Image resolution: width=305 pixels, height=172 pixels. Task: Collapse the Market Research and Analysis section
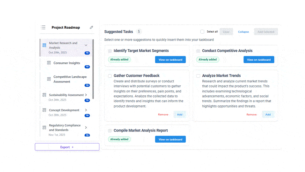pyautogui.click(x=86, y=45)
